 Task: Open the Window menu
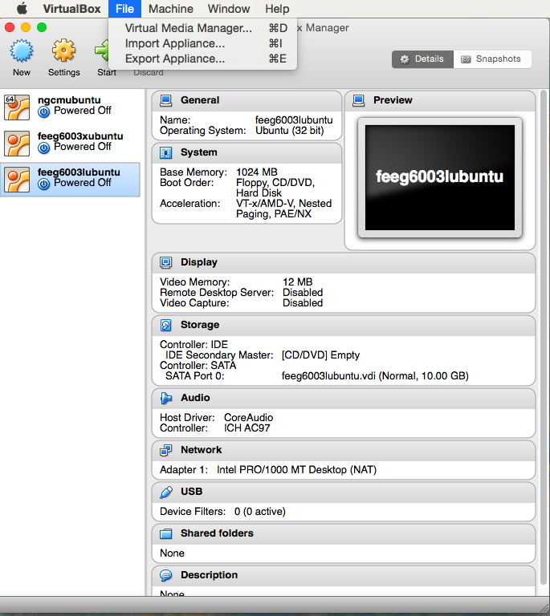click(229, 9)
